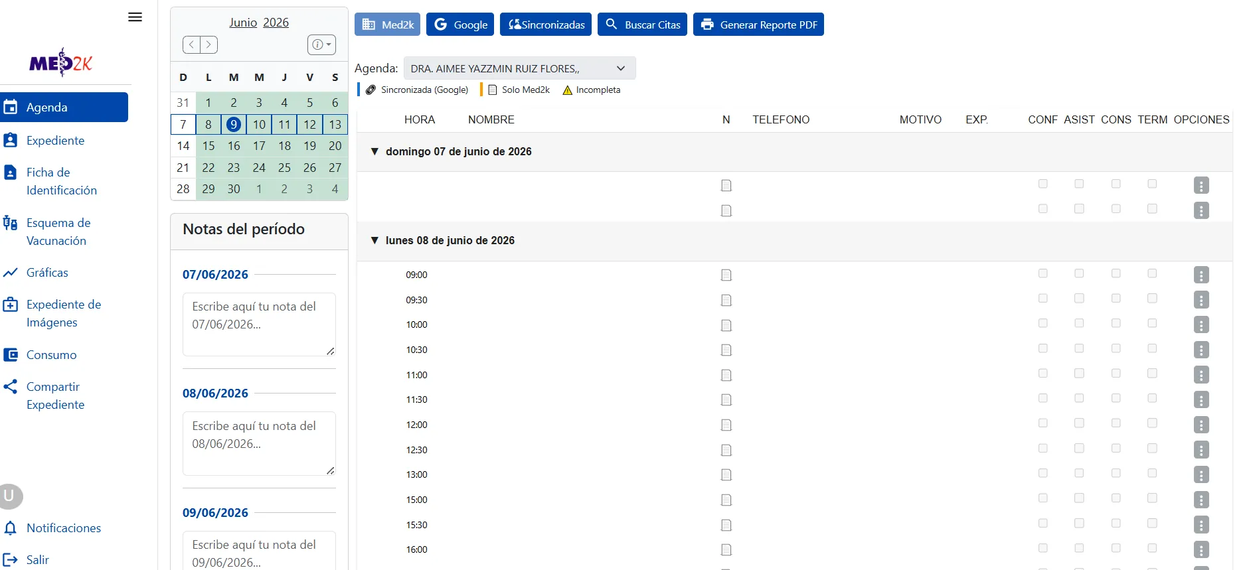Go to next month in calendar
1251x570 pixels.
click(208, 44)
